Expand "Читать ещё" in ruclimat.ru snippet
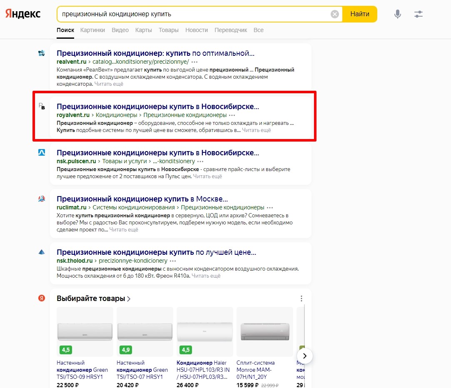 coord(124,230)
